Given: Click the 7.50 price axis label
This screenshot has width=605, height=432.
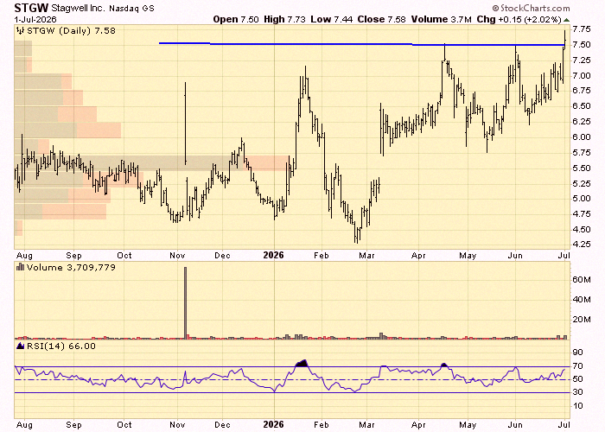Looking at the screenshot, I should pyautogui.click(x=582, y=45).
